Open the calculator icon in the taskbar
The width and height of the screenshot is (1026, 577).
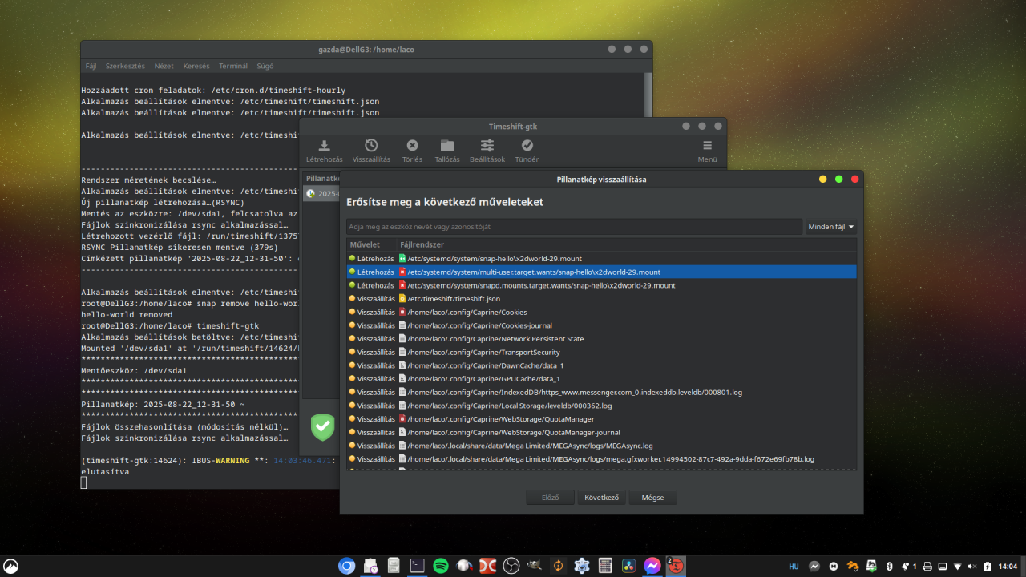click(605, 566)
